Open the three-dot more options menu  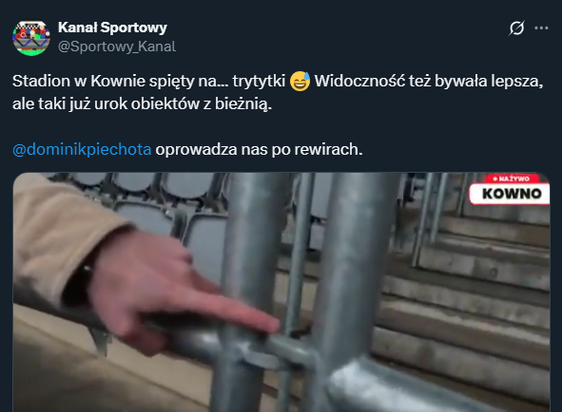pos(541,28)
